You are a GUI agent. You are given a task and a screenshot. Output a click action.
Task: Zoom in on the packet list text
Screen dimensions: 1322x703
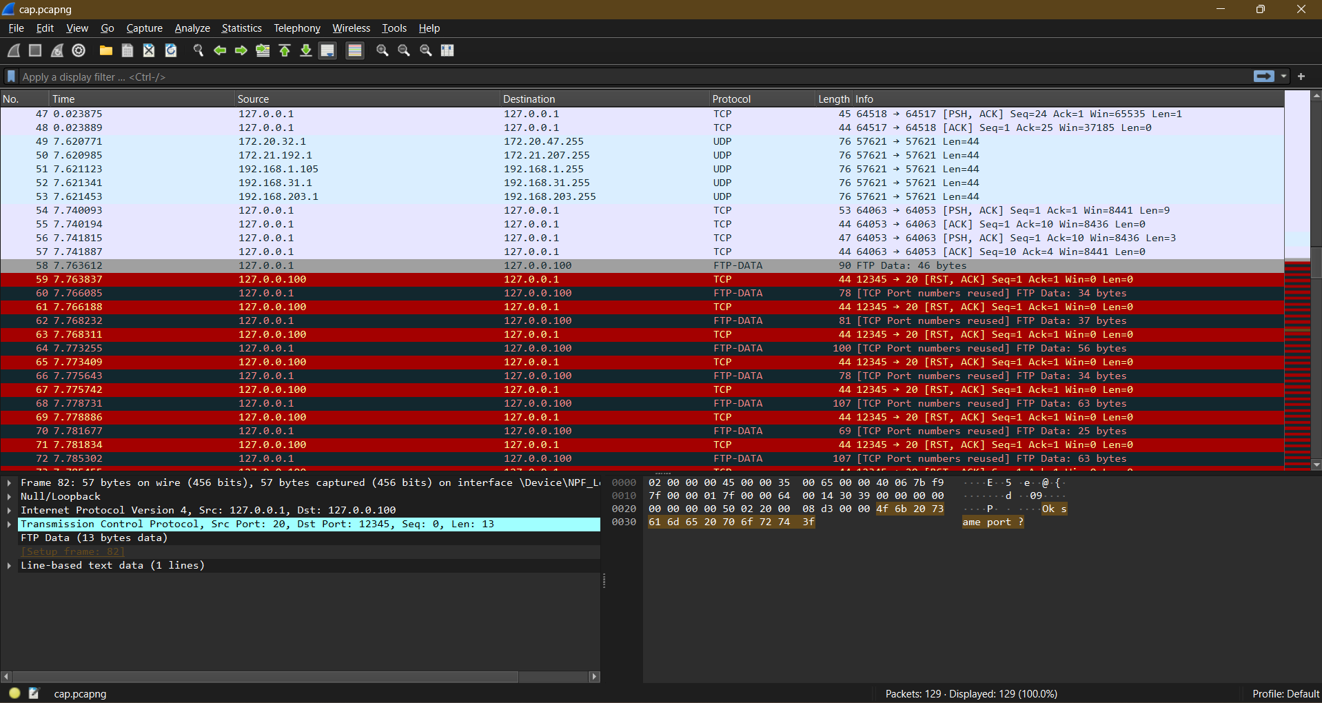383,50
